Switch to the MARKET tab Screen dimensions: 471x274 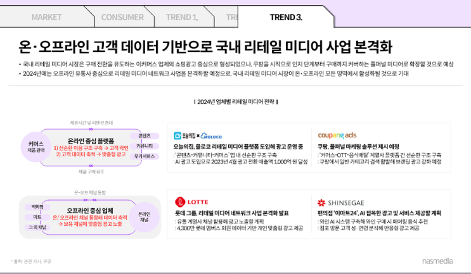point(46,17)
